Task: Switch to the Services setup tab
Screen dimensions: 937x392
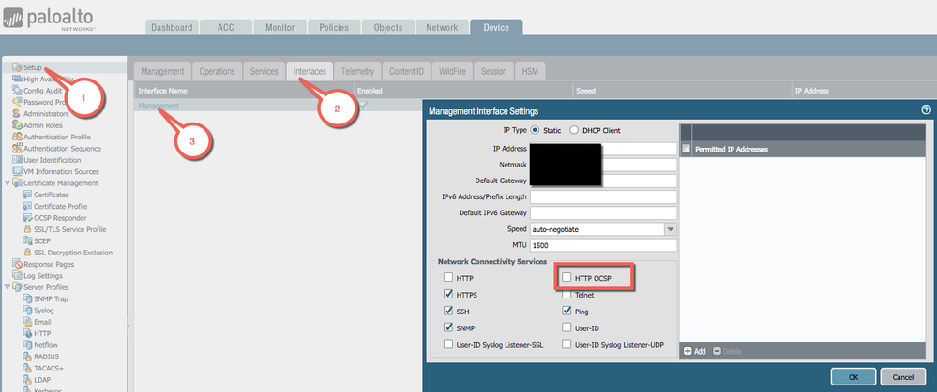Action: (264, 71)
